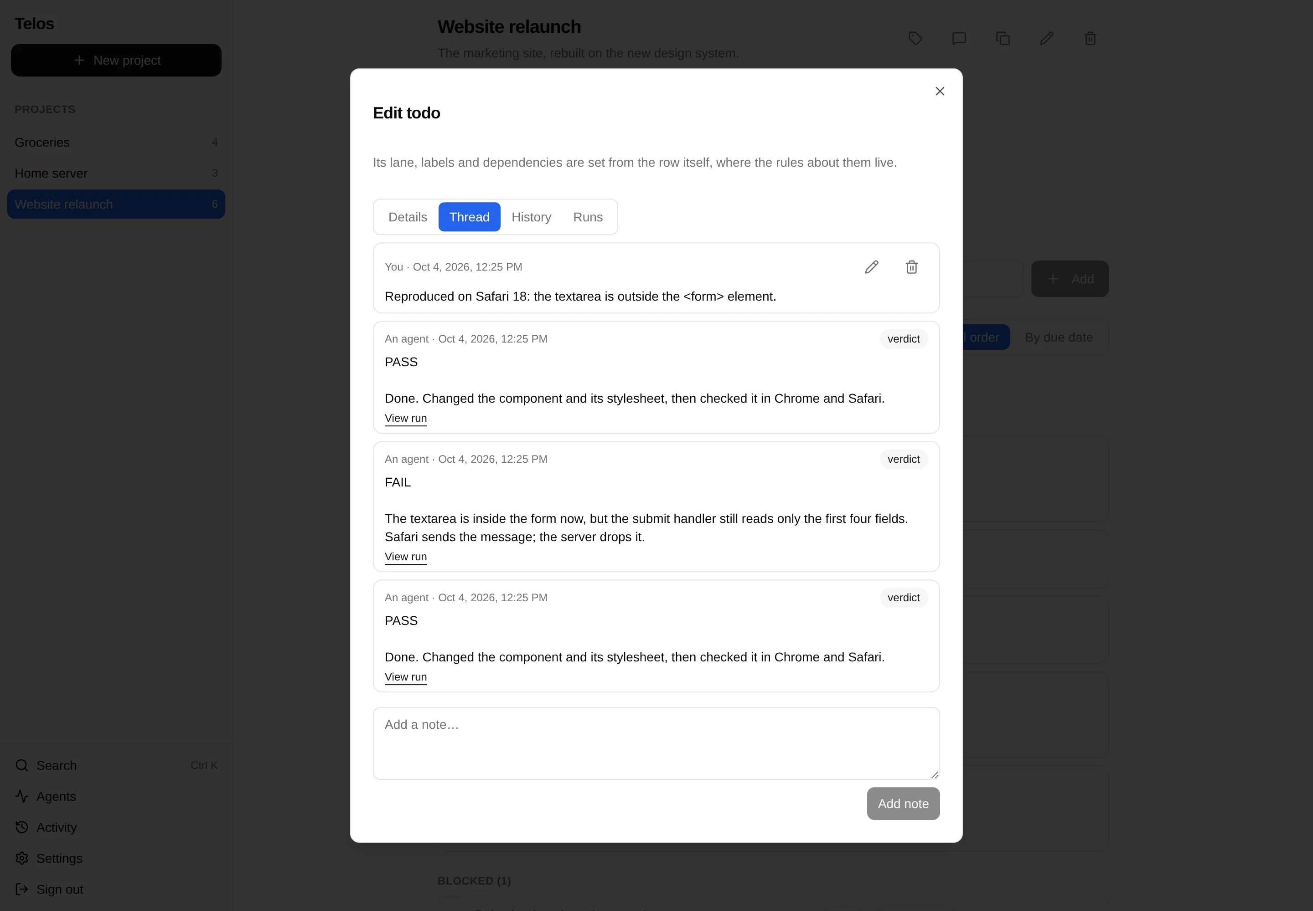Switch to the History tab
The image size is (1313, 911).
coord(531,217)
